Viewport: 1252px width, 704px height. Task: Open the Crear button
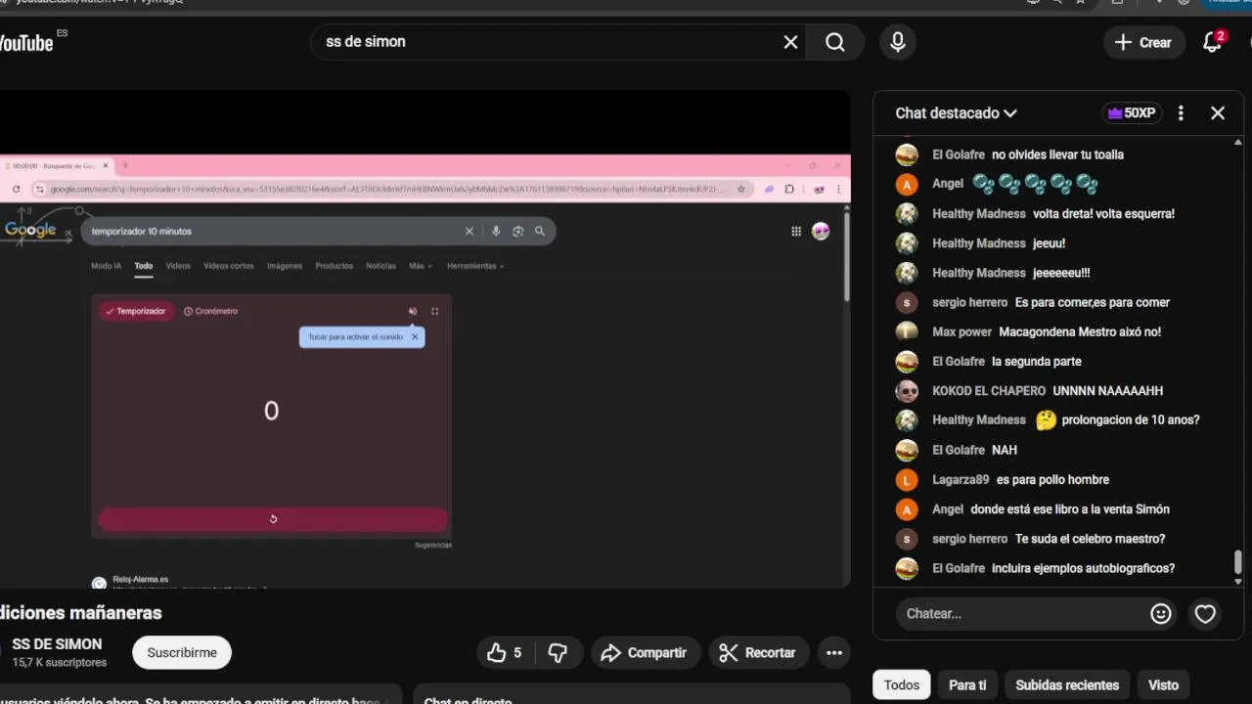pyautogui.click(x=1143, y=42)
